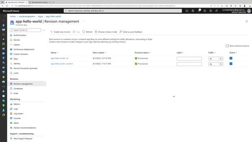252x142 pixels.
Task: Open account profile avatar
Action: tap(249, 11)
